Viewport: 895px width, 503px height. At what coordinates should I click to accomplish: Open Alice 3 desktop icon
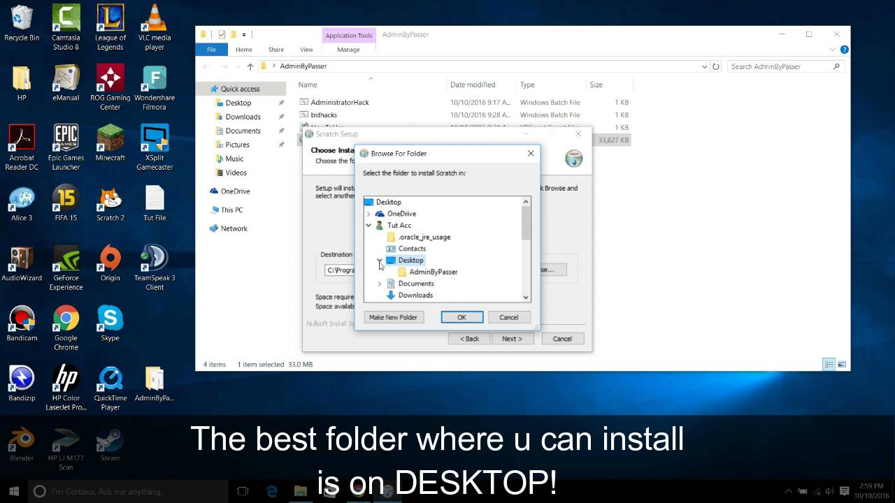pos(22,203)
